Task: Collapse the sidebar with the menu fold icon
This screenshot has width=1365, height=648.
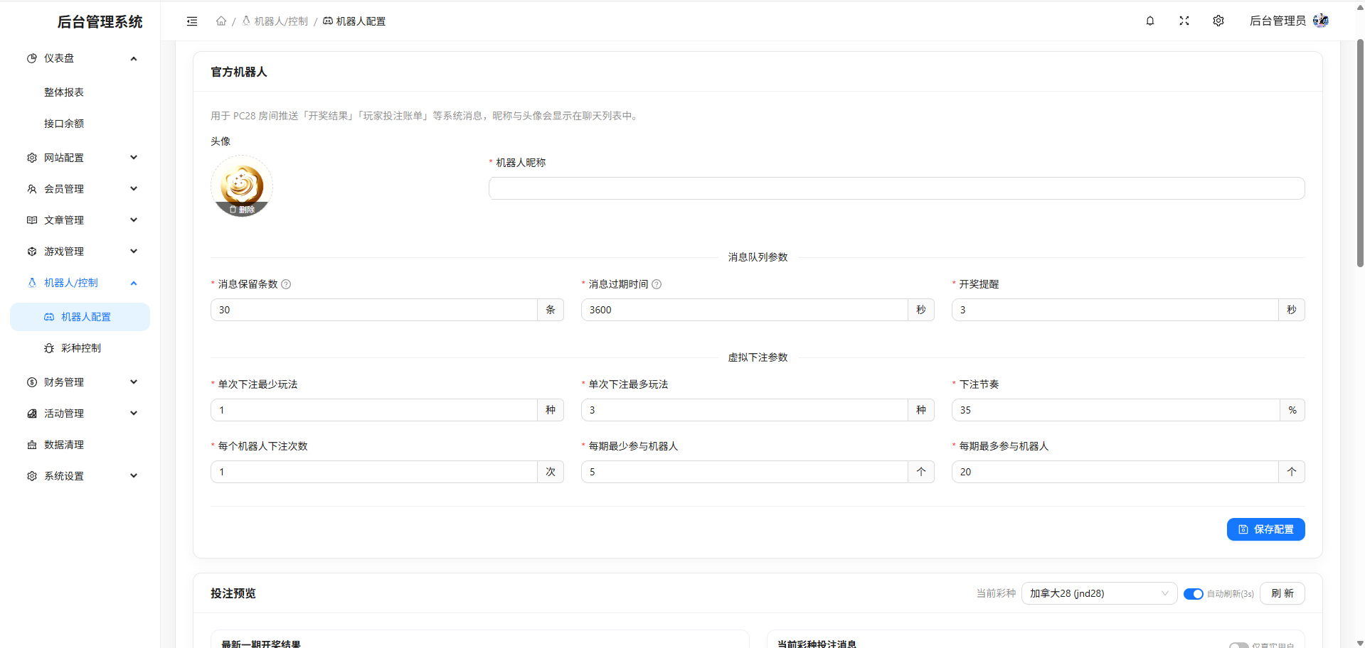Action: [192, 21]
